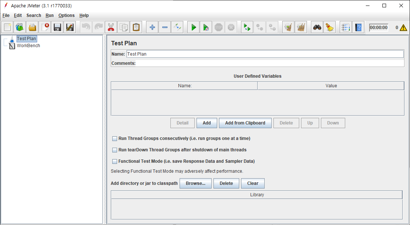Viewport: 410px width, 225px height.
Task: Click the Copy icon in toolbar
Action: 124,27
